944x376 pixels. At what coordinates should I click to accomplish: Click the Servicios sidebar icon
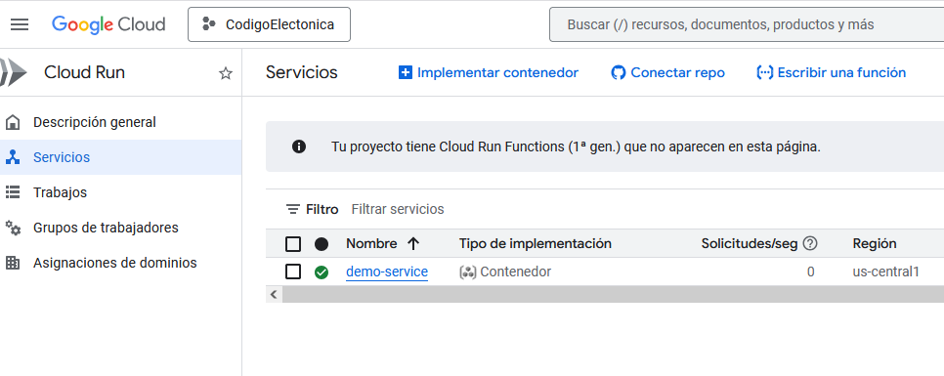[x=12, y=157]
